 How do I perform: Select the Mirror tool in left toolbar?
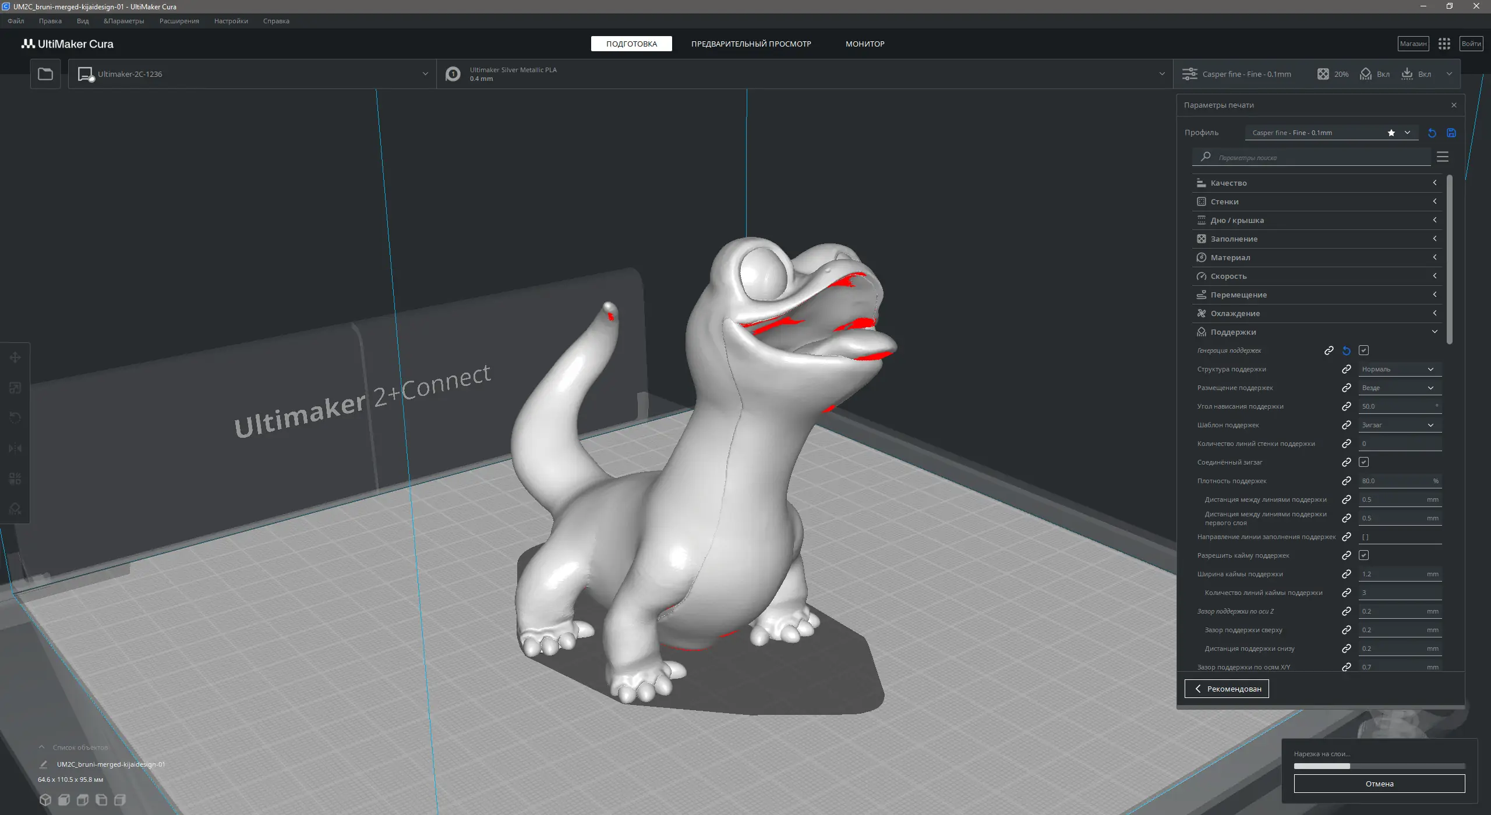tap(15, 448)
